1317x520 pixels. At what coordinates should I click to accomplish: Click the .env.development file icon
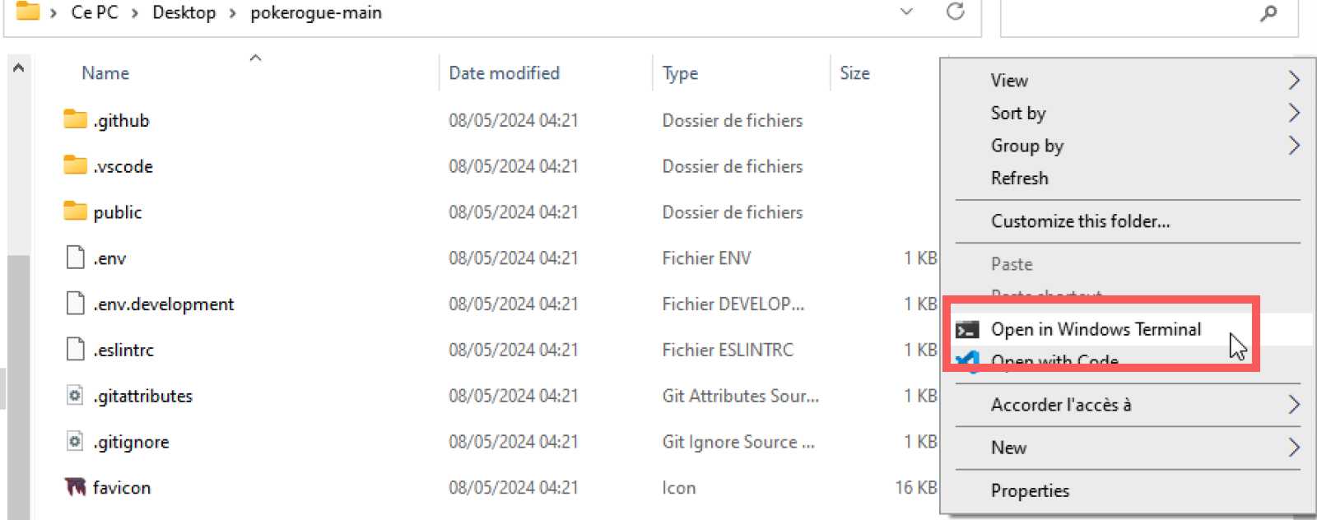[75, 304]
